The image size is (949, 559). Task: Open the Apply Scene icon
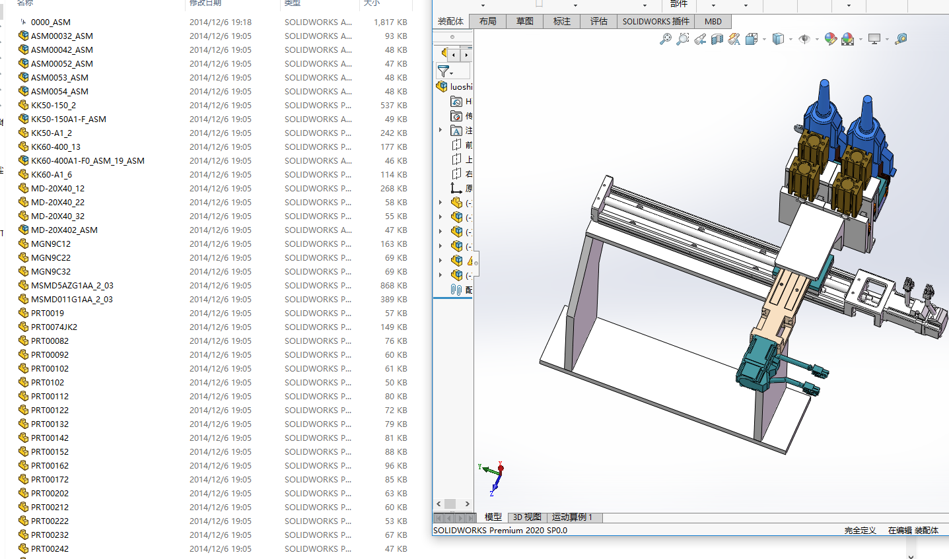848,40
